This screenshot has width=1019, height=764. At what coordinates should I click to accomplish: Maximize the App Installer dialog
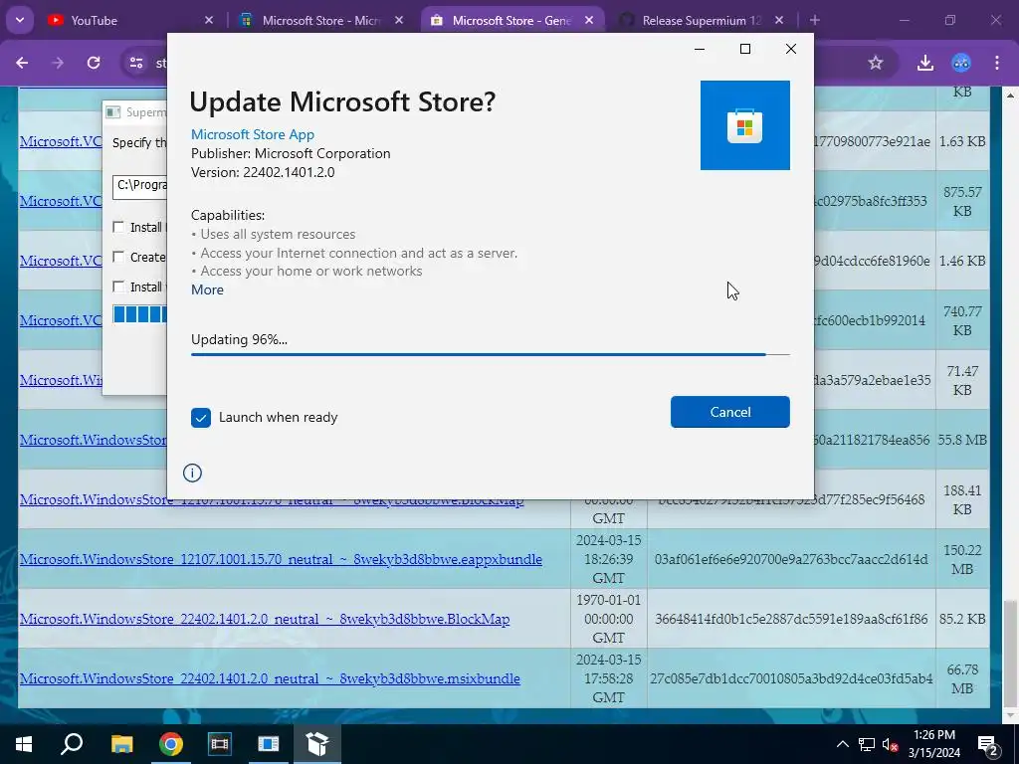click(x=744, y=49)
